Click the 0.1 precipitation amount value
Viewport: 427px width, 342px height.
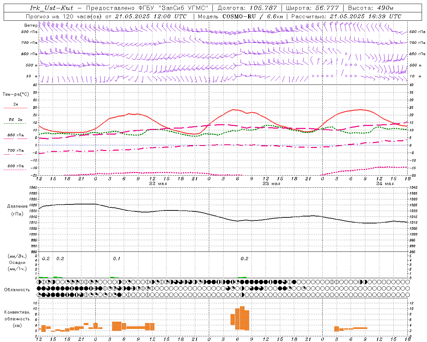click(116, 259)
